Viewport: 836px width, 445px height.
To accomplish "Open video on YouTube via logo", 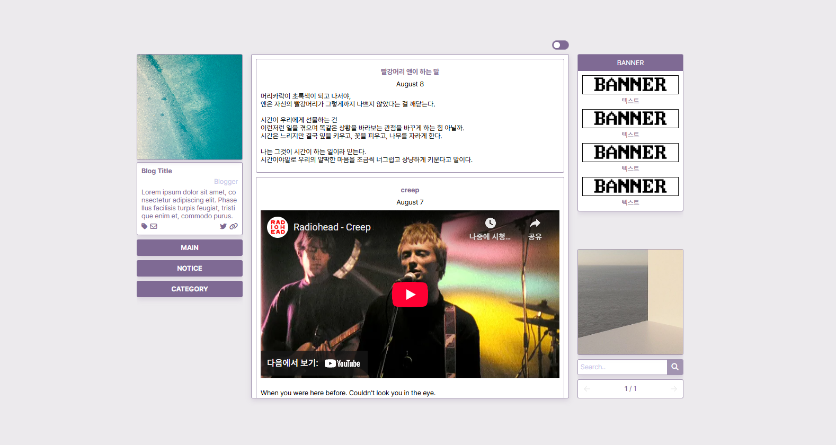I will (342, 363).
